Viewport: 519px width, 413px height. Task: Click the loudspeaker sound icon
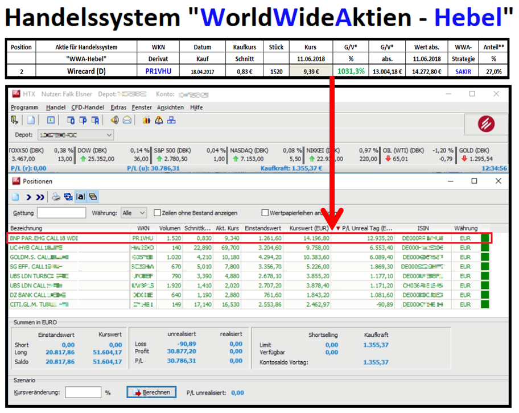114,120
